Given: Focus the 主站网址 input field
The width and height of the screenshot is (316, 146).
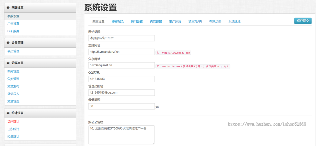Looking at the screenshot, I should (121, 52).
